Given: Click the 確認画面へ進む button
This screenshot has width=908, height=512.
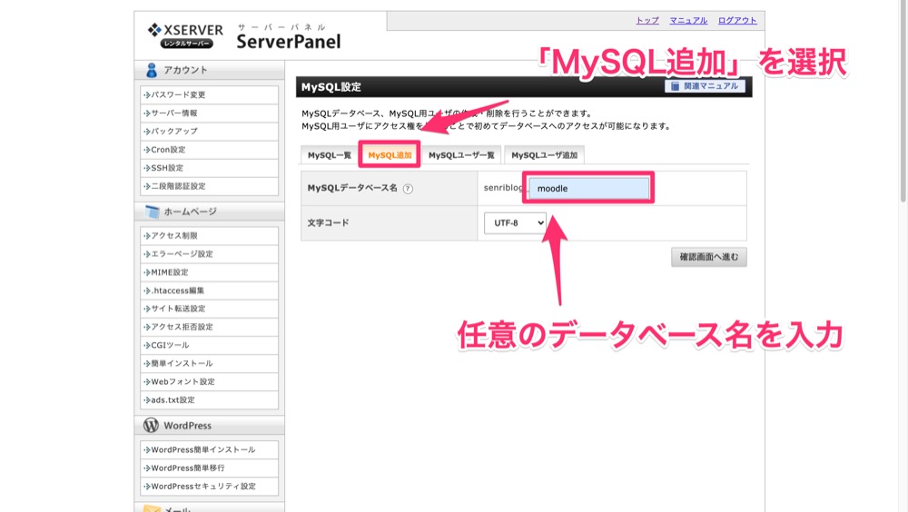Looking at the screenshot, I should [709, 257].
